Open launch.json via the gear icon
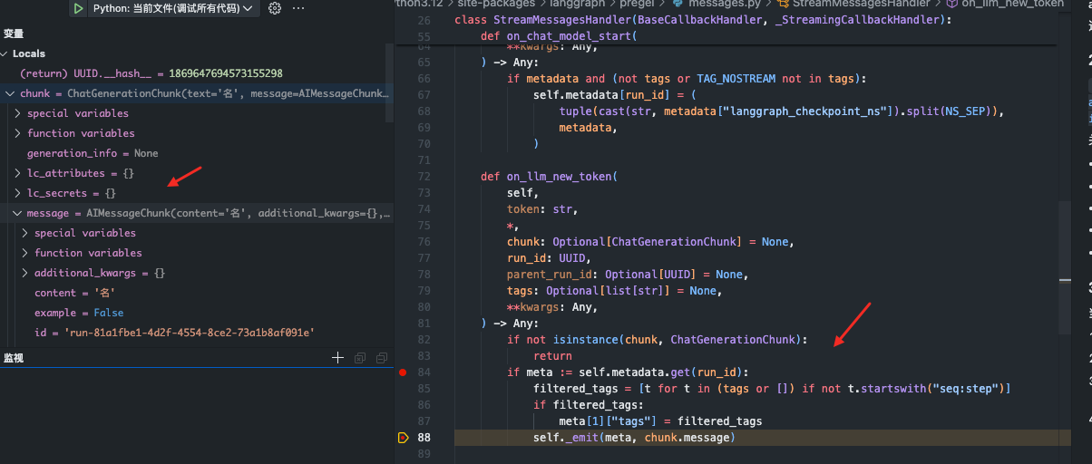Viewport: 1092px width, 464px height. pos(276,8)
